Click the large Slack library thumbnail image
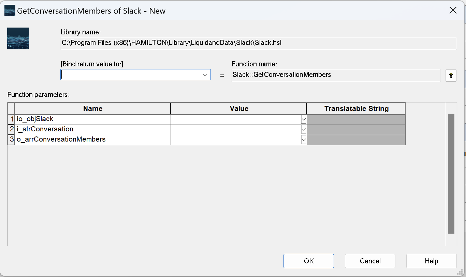466x277 pixels. coord(18,38)
